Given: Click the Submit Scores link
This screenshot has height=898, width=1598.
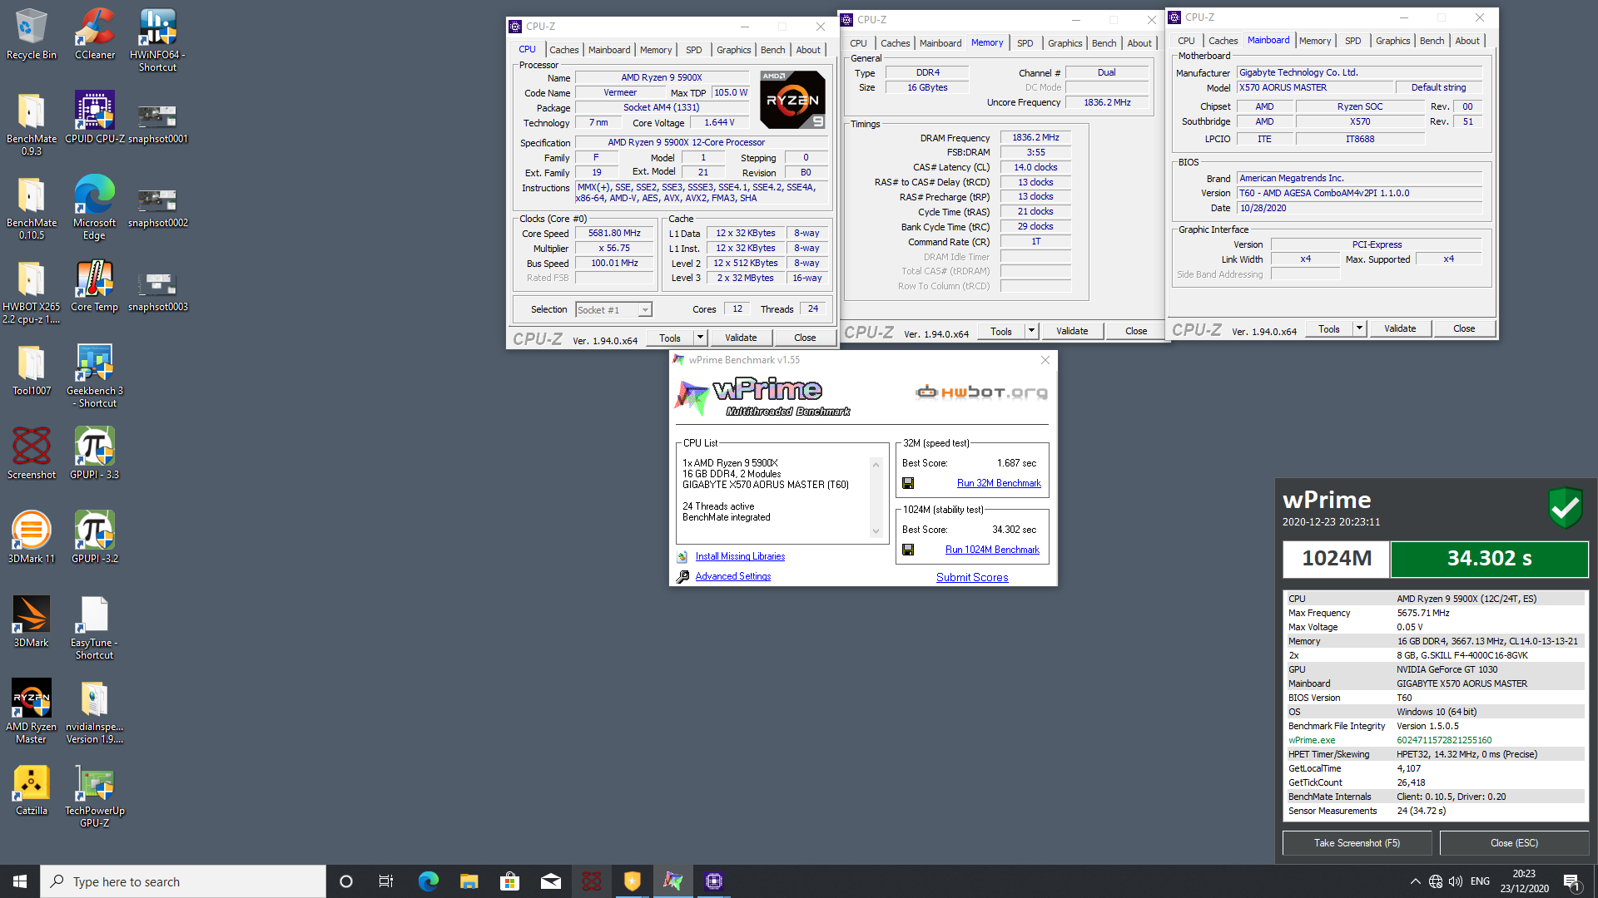Looking at the screenshot, I should 972,577.
